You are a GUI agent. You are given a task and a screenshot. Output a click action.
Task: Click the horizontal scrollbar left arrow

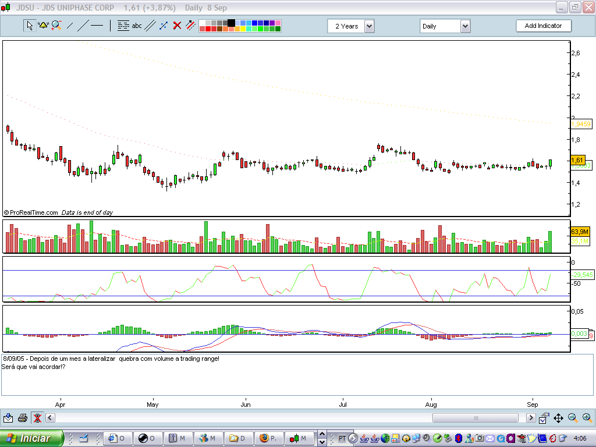(50, 418)
